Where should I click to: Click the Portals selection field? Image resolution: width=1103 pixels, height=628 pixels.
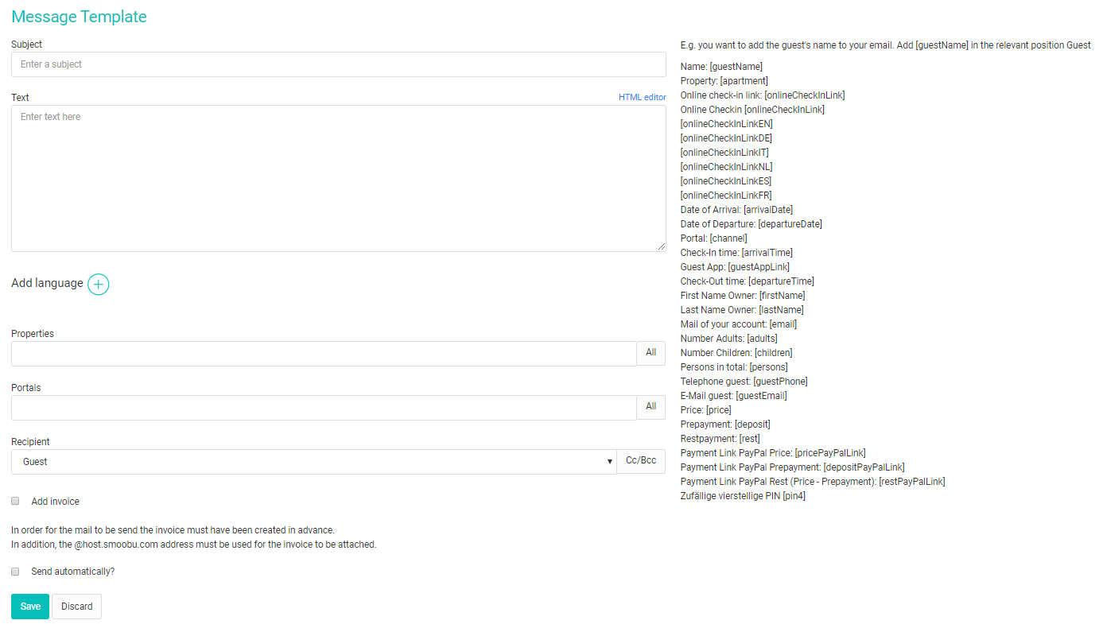(x=324, y=408)
